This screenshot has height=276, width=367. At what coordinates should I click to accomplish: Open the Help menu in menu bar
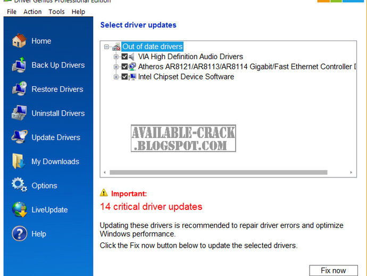(x=78, y=12)
